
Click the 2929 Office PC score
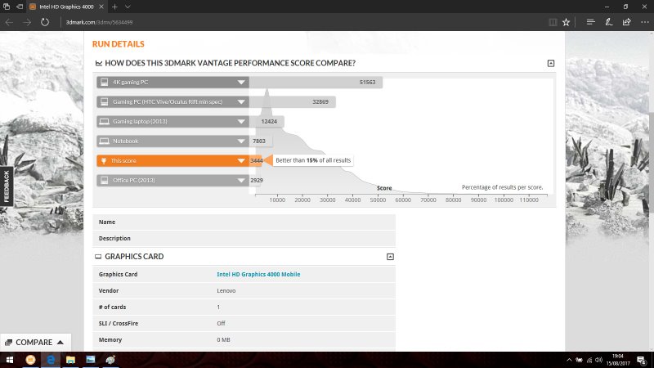tap(257, 180)
